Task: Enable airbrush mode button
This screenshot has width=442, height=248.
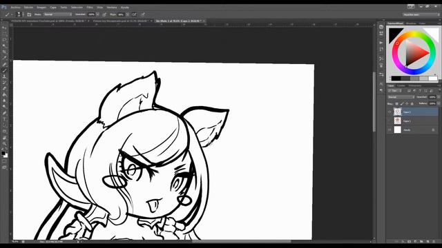Action: click(x=135, y=14)
